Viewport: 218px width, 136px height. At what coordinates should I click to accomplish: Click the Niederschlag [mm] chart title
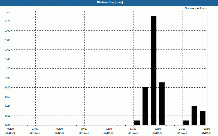pos(110,2)
